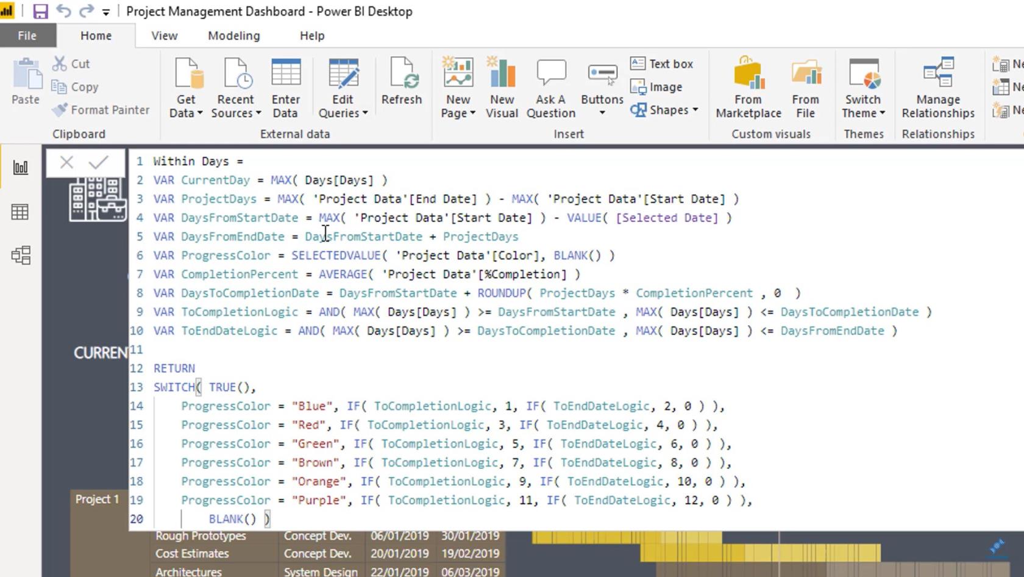Screen dimensions: 1024x577
Task: Click BLANK() on line 20
Action: point(232,519)
